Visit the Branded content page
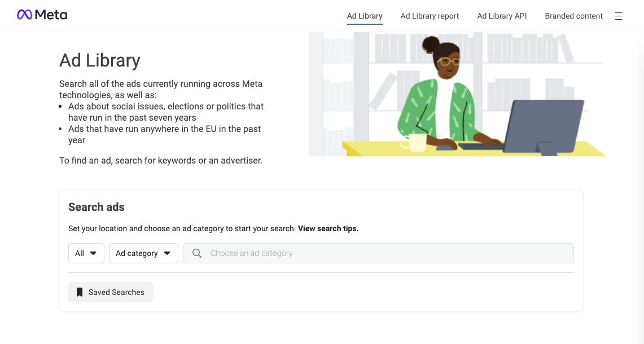This screenshot has height=344, width=644. pyautogui.click(x=573, y=16)
